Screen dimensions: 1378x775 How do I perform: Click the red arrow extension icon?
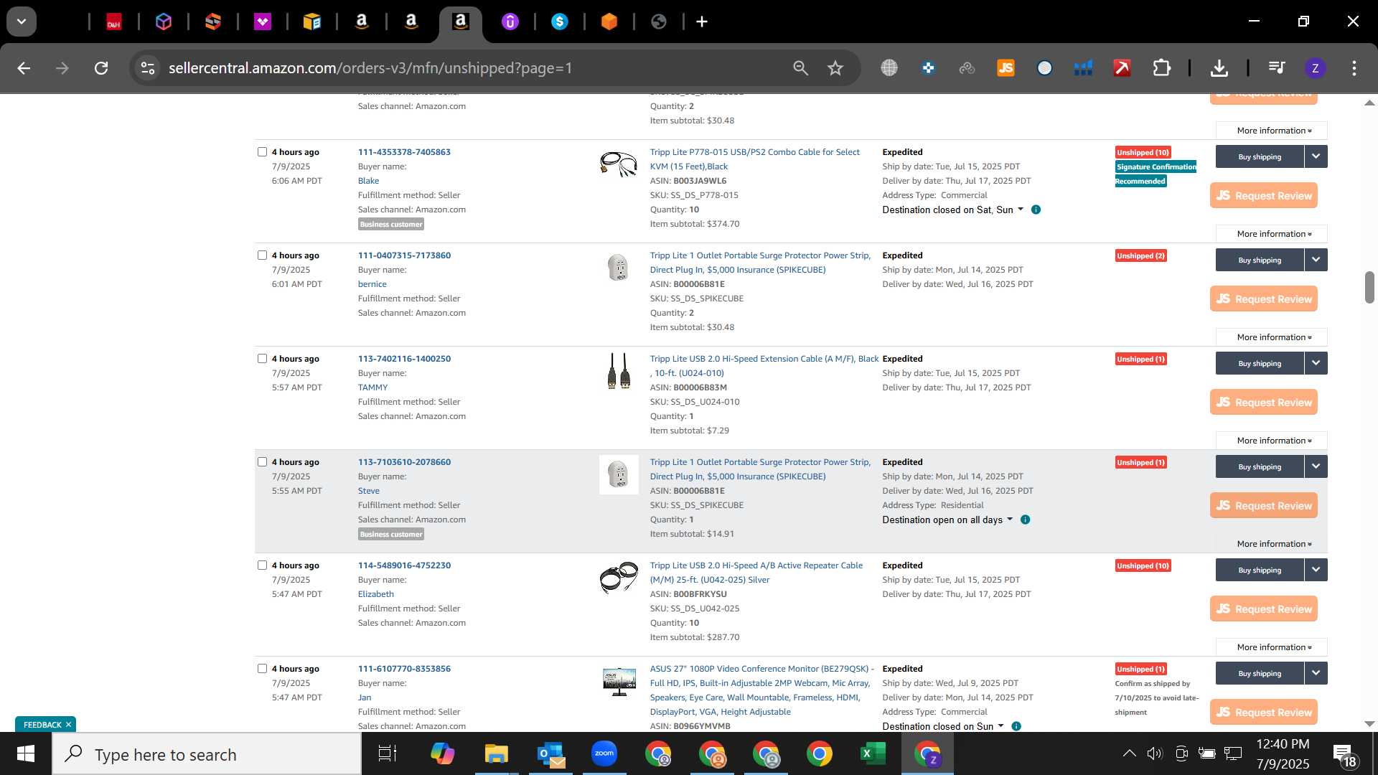click(1122, 68)
